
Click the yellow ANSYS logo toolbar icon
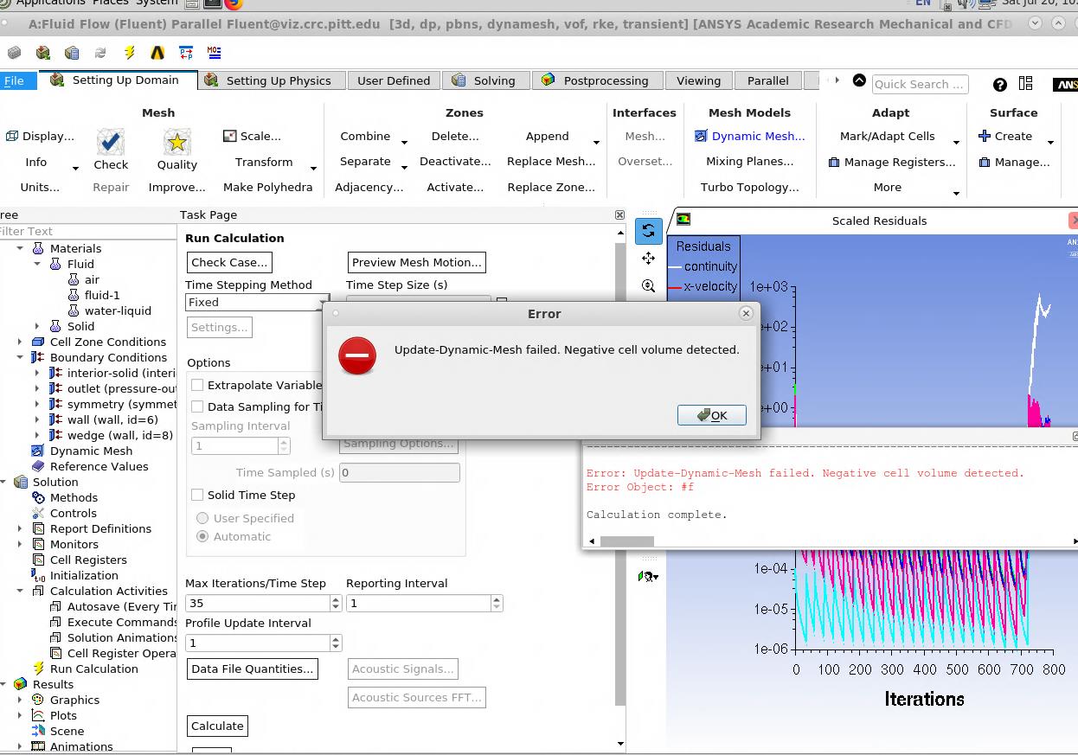coord(157,53)
